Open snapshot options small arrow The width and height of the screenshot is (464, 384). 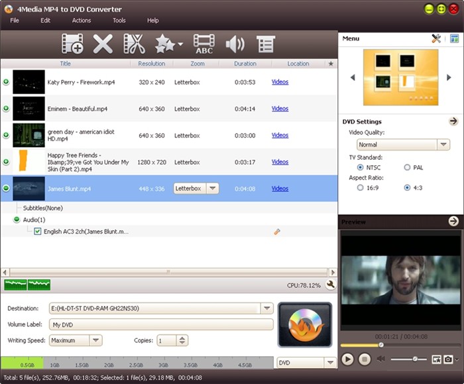tap(457, 359)
